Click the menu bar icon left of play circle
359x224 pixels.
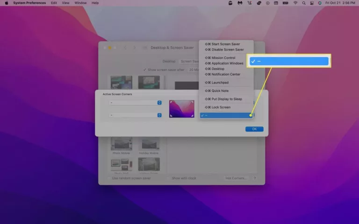259,3
